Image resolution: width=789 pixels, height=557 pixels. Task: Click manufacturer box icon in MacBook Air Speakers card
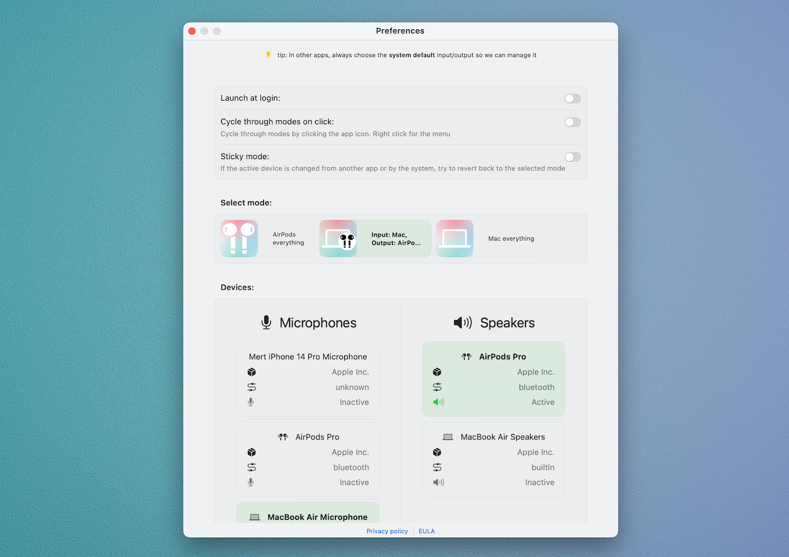(x=437, y=453)
